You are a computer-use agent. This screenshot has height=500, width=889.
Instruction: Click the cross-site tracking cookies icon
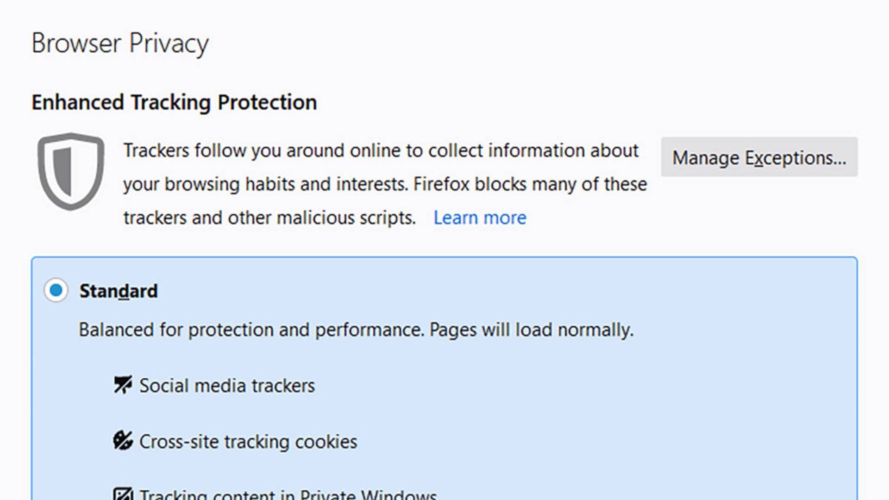tap(123, 441)
